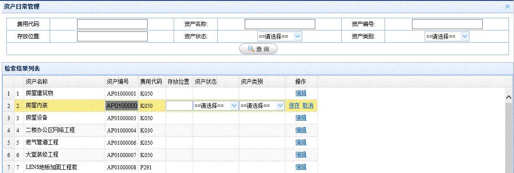This screenshot has height=173, width=514.
Task: Click the 查询 search button
Action: tap(258, 49)
